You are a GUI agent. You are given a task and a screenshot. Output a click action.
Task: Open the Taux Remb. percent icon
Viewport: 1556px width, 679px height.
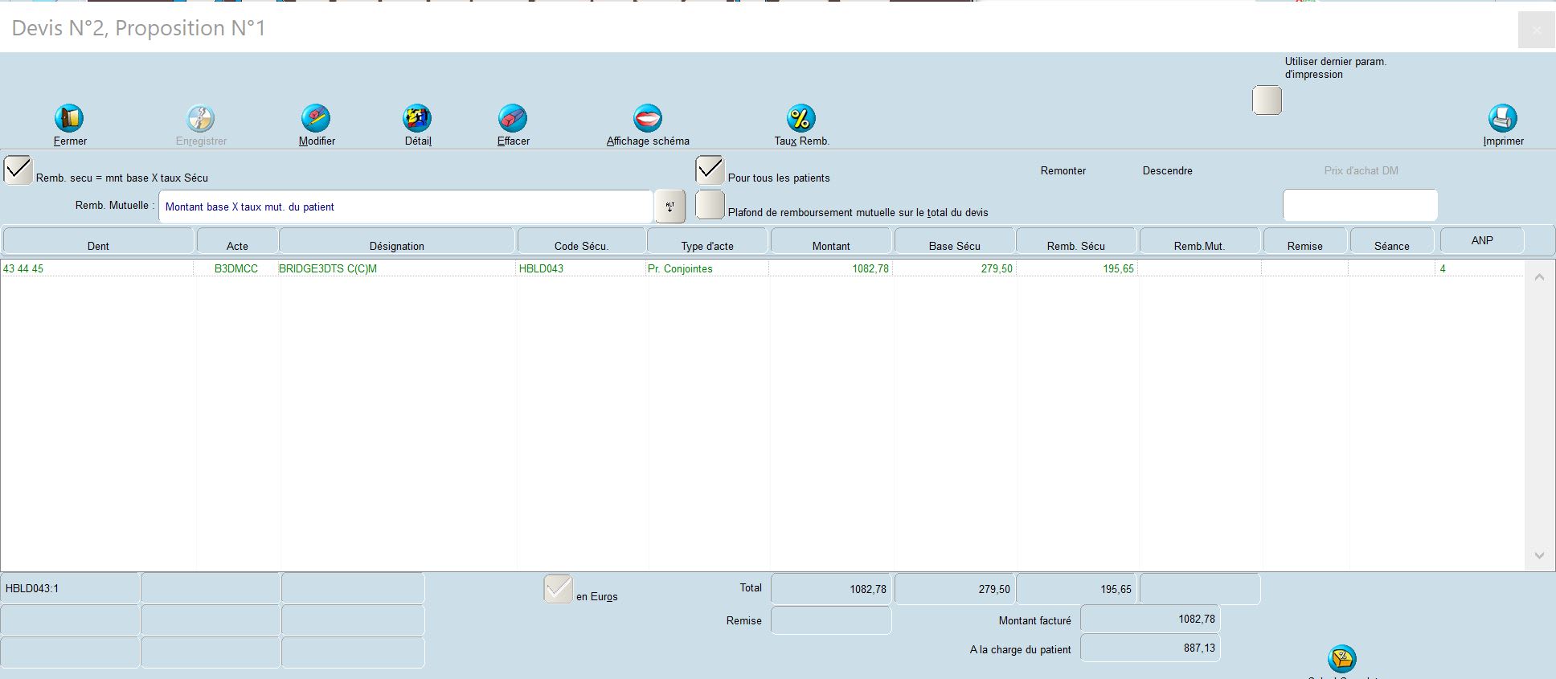801,118
